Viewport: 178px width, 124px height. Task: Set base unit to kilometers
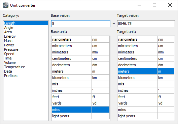[81, 78]
